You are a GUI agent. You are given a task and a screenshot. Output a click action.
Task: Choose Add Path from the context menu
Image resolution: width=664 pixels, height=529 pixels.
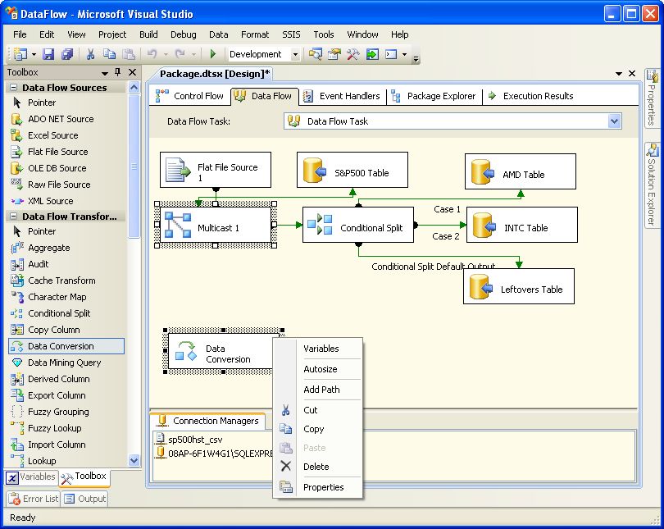coord(321,390)
